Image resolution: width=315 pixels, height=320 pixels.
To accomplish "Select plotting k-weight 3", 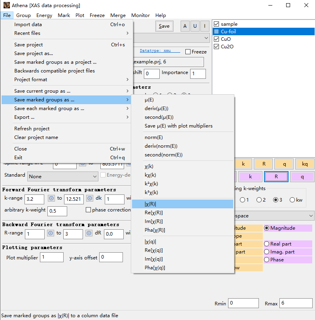I will click(275, 200).
